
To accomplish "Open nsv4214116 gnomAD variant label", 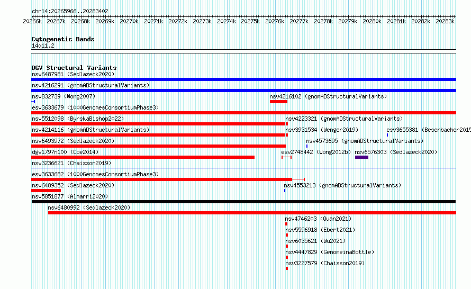I will point(90,130).
